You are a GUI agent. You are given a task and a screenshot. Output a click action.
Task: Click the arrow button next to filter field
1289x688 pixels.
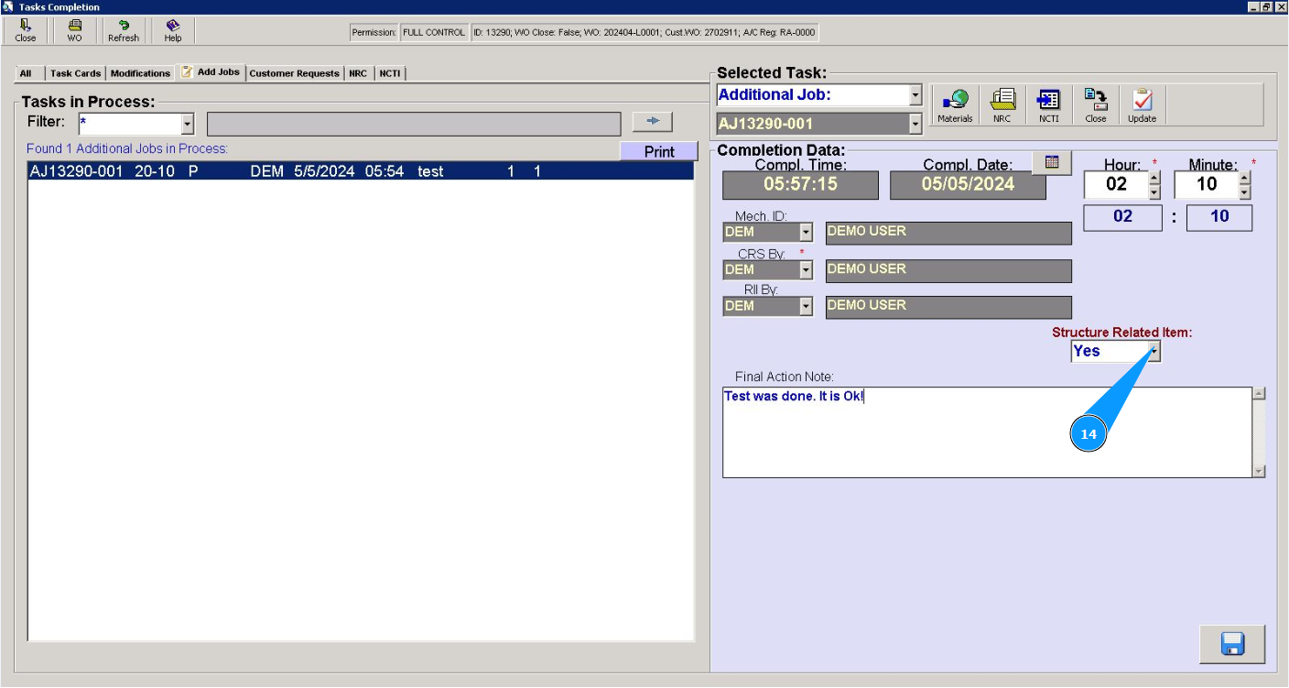coord(653,122)
